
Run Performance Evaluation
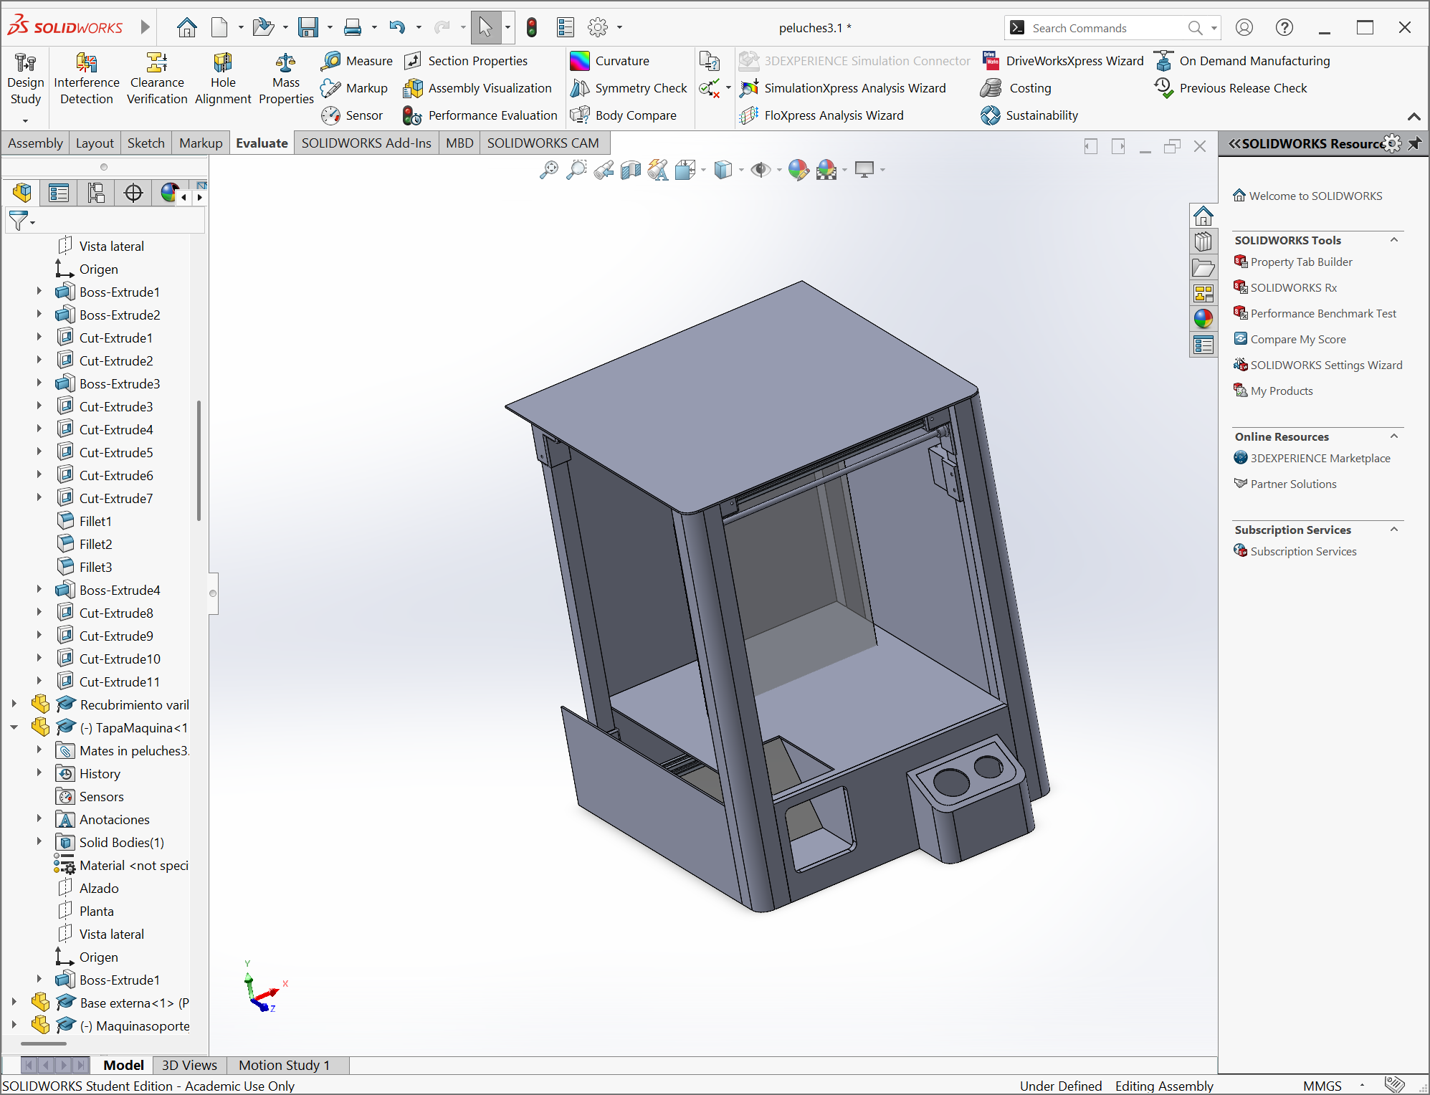pos(480,115)
